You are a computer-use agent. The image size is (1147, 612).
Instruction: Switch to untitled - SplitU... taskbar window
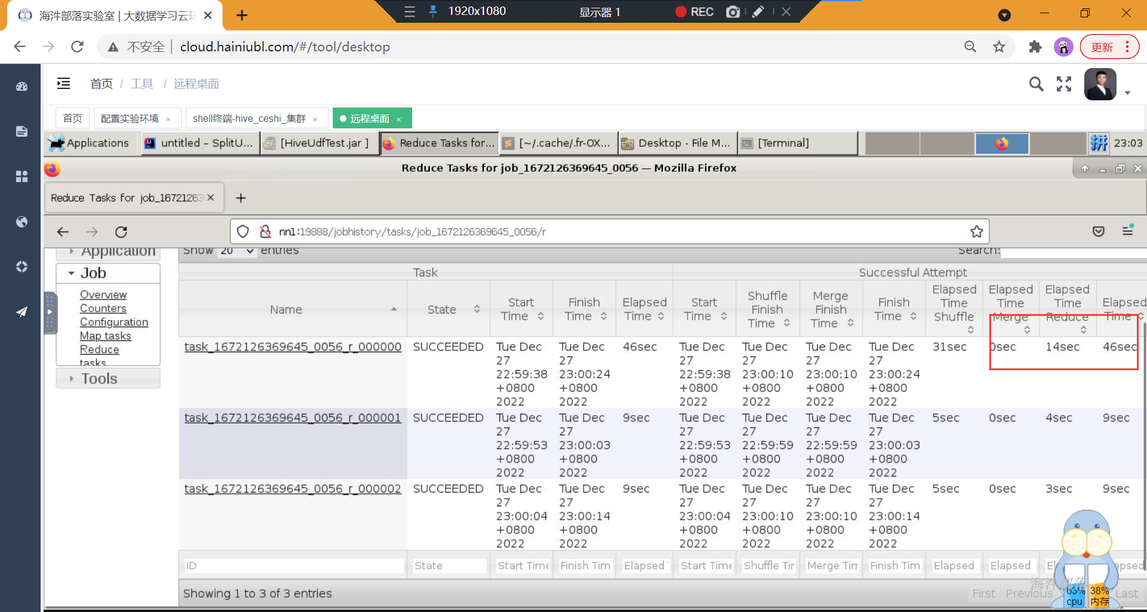tap(200, 143)
